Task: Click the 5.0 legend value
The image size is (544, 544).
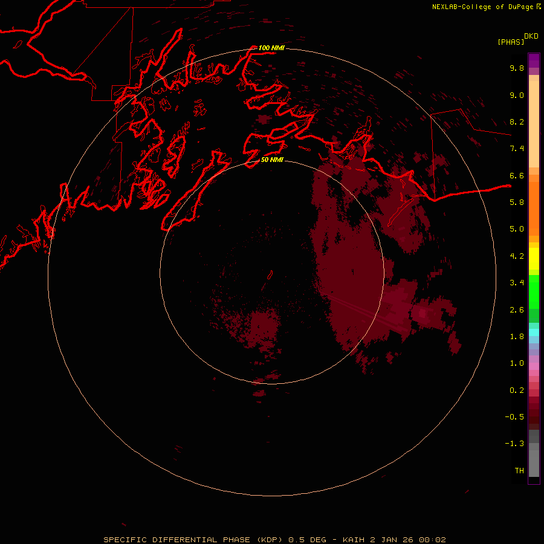Action: coord(517,229)
